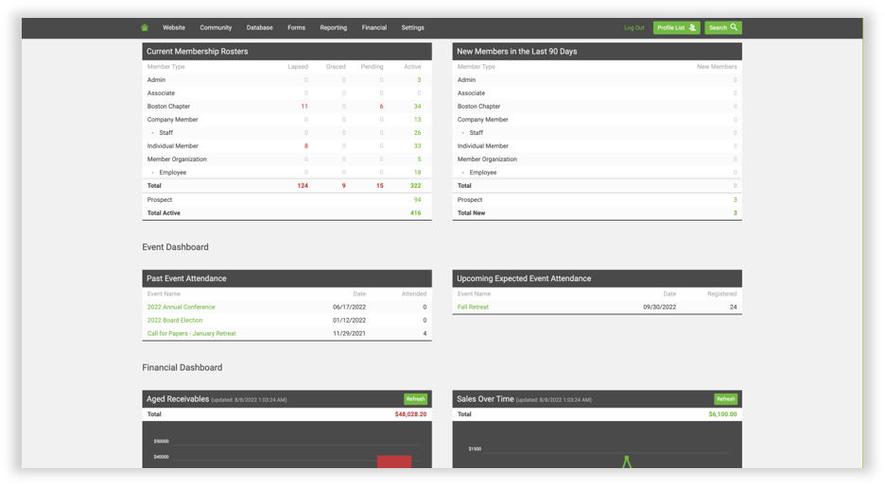Select the Financial menu item
This screenshot has height=486, width=885.
(x=373, y=28)
